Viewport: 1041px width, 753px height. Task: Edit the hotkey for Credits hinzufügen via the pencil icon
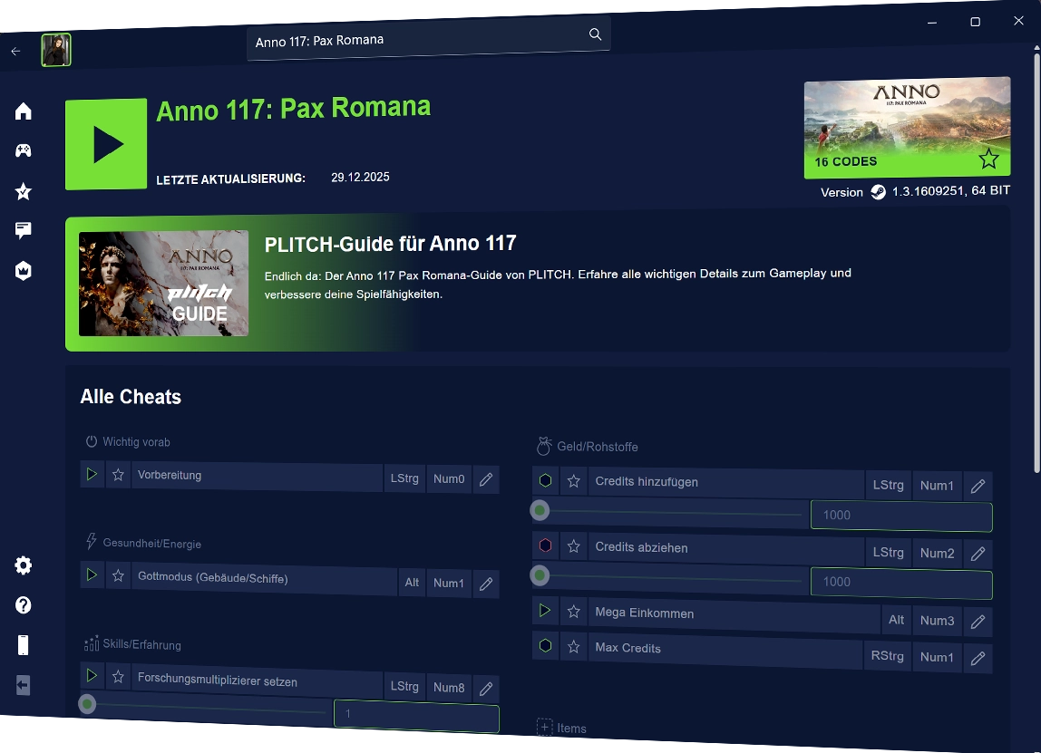pos(978,486)
